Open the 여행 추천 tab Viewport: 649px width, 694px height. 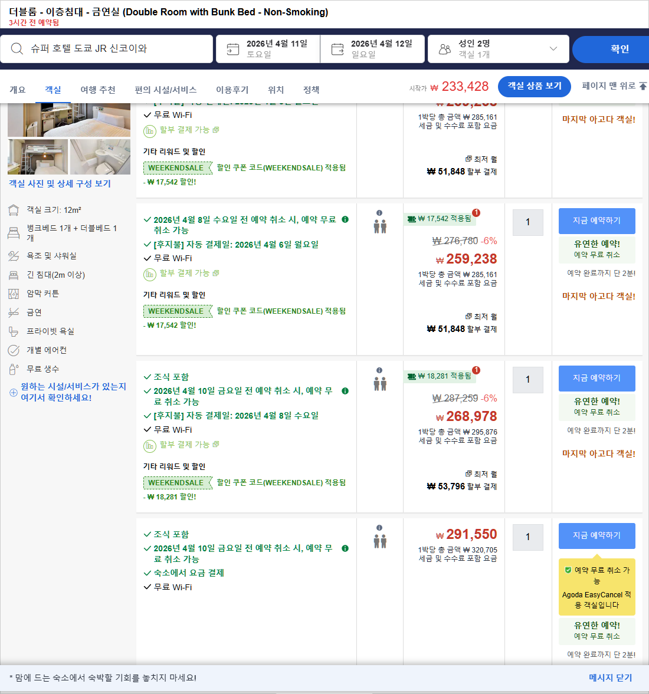pos(97,90)
